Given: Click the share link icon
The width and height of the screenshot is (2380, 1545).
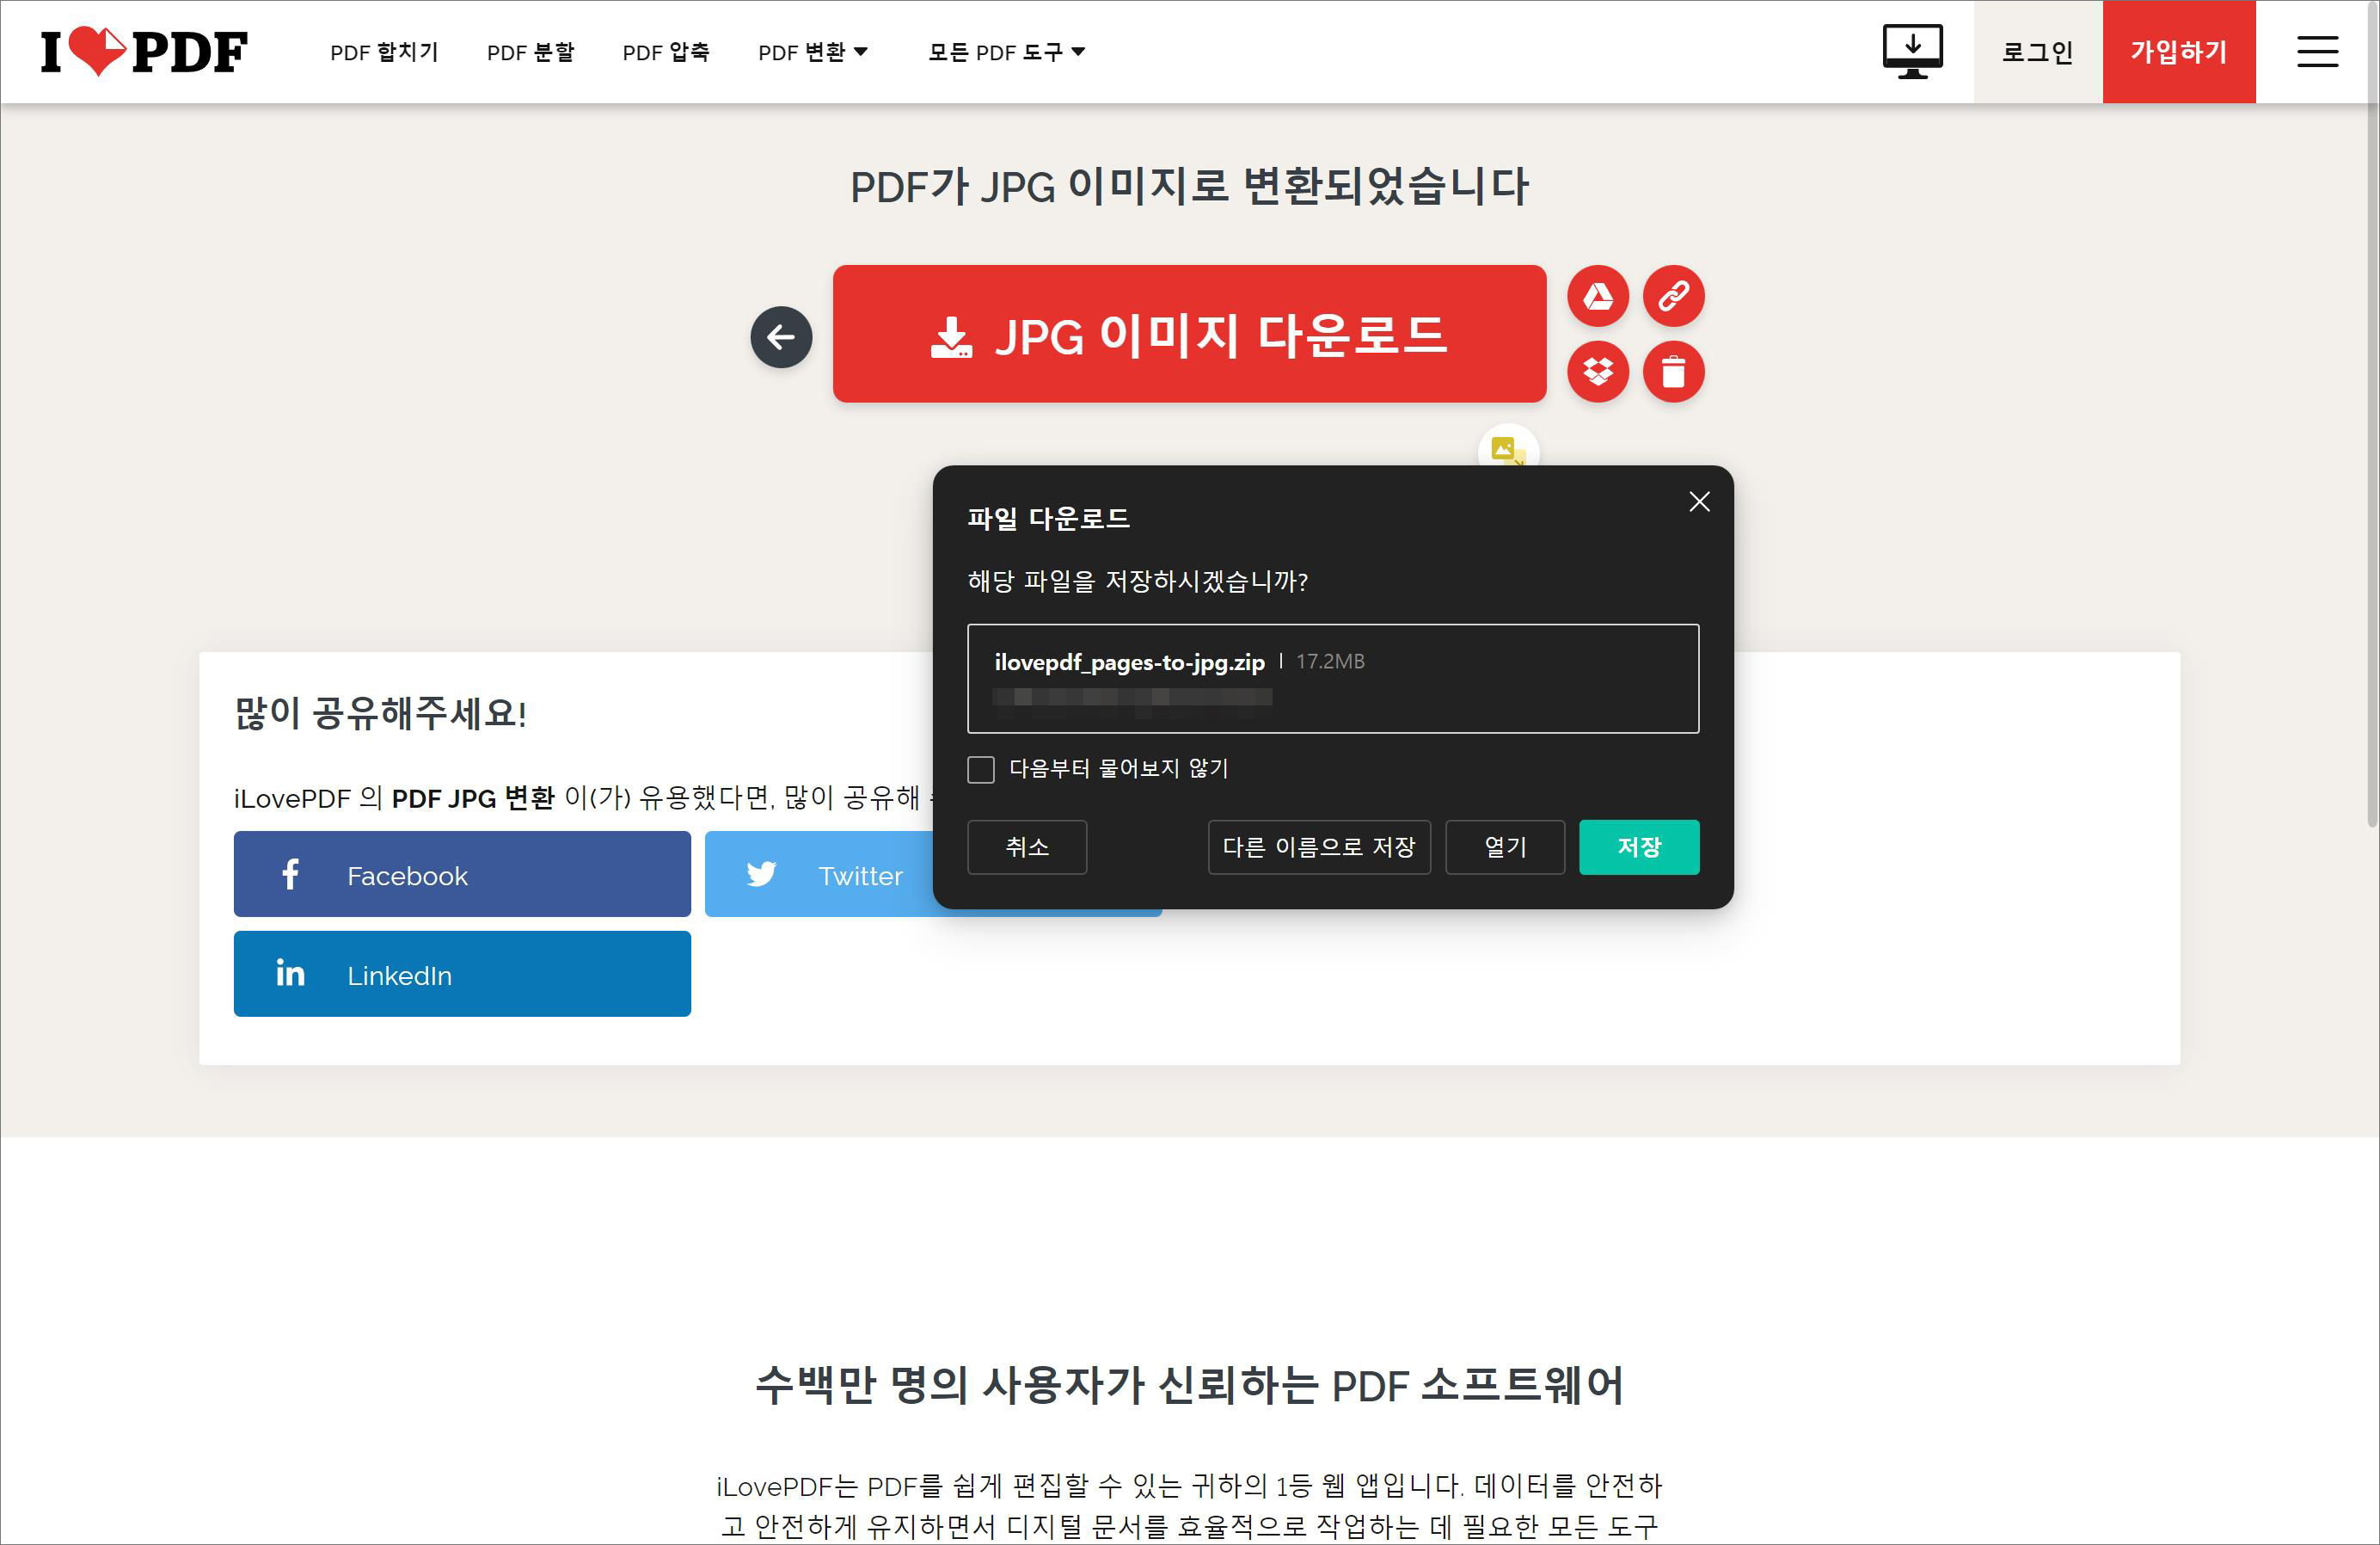Looking at the screenshot, I should (1673, 296).
